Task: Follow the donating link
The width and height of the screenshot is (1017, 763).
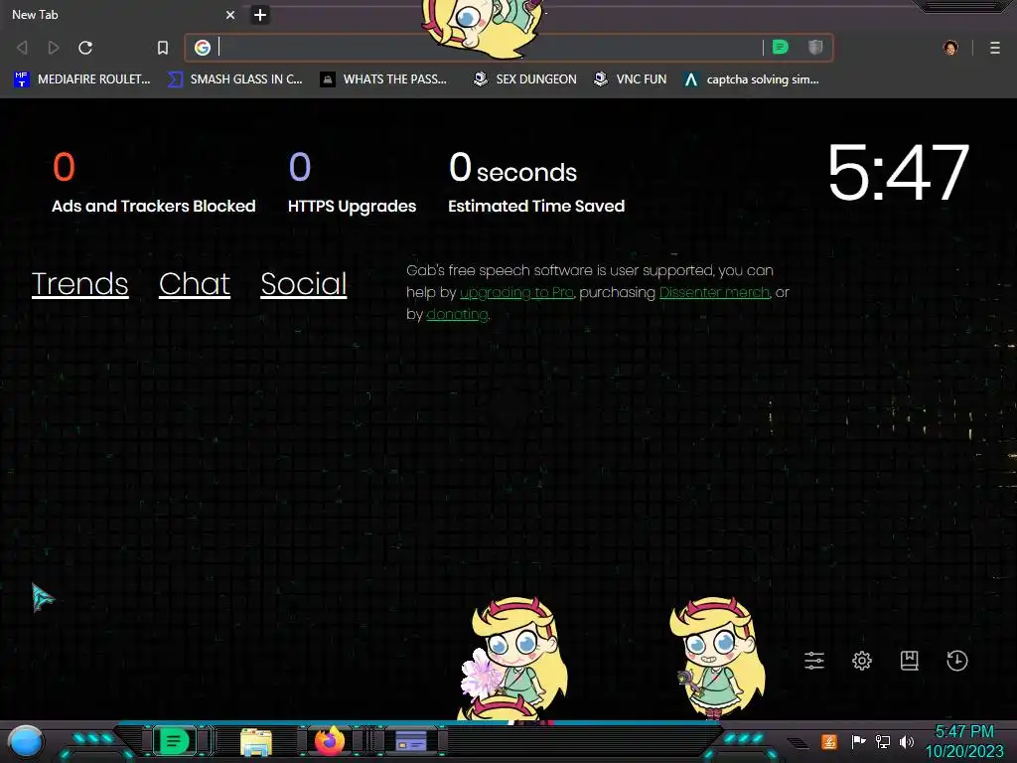Action: pyautogui.click(x=457, y=314)
